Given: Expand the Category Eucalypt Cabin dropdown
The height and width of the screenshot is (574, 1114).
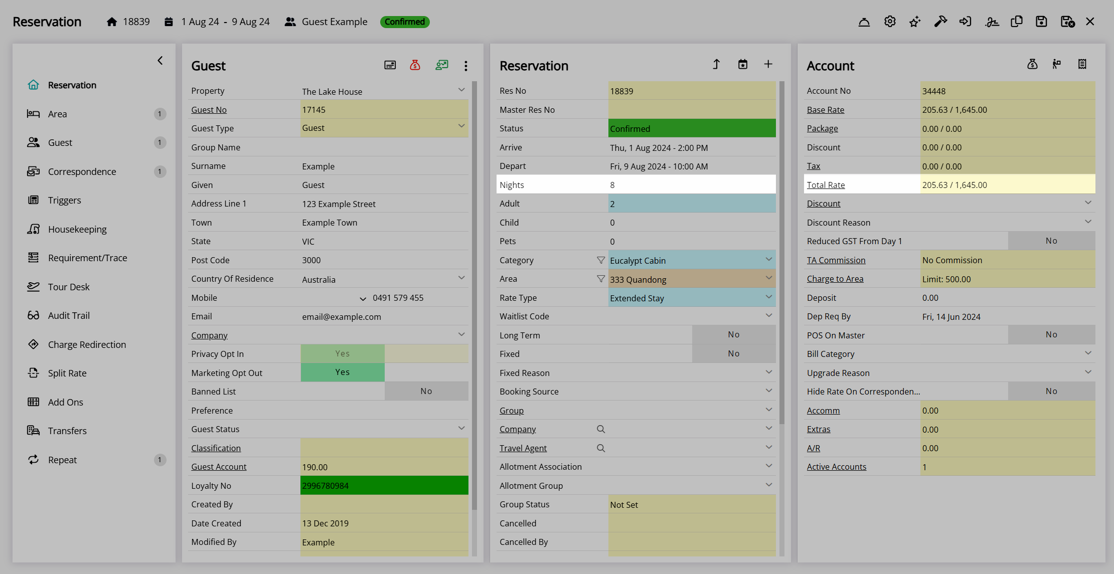Looking at the screenshot, I should 768,260.
